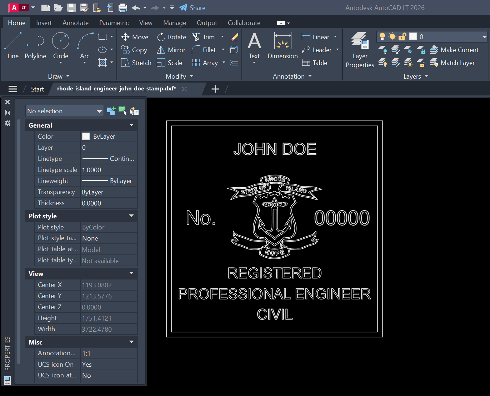Click the layer Off icon
Screen dimensions: 490x396
click(x=382, y=50)
